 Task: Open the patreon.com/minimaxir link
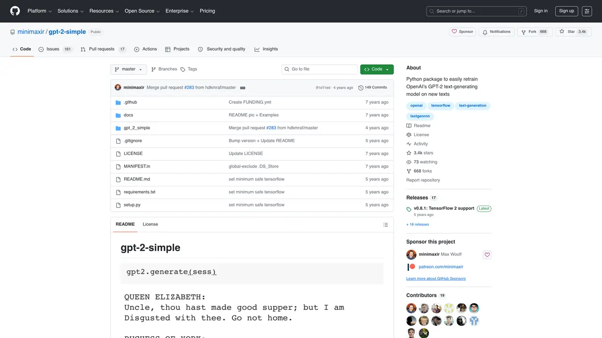441,267
